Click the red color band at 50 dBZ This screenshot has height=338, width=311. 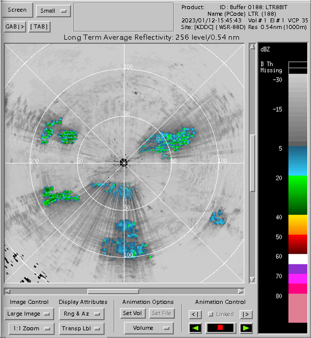[x=298, y=244]
